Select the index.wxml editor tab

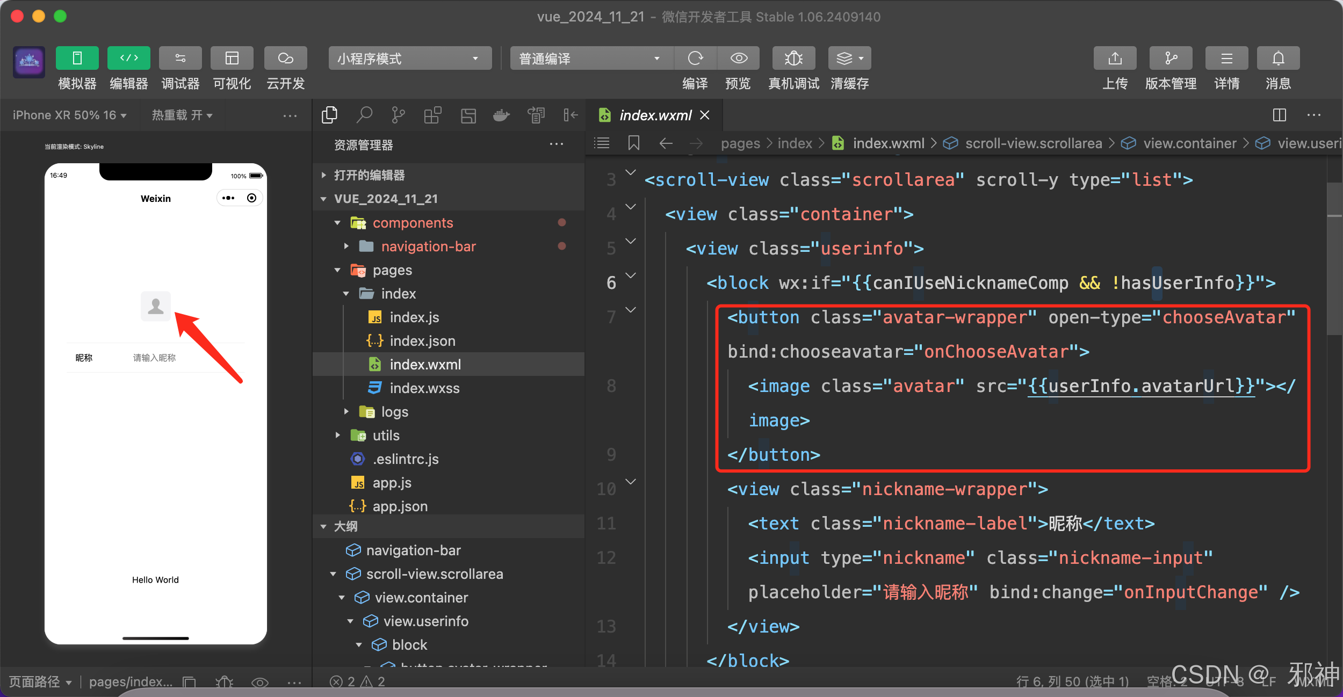point(655,115)
